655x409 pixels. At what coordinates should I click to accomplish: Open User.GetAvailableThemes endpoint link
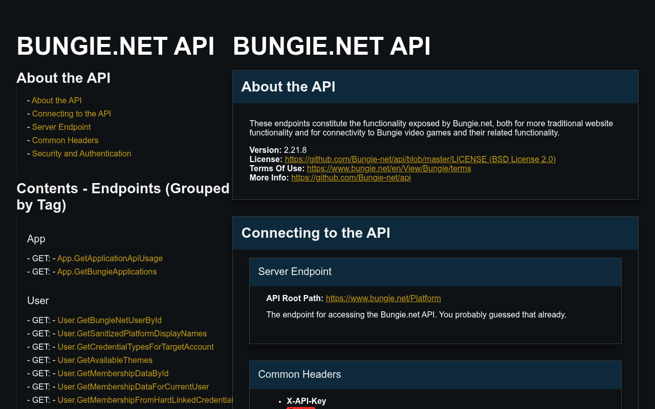click(105, 360)
